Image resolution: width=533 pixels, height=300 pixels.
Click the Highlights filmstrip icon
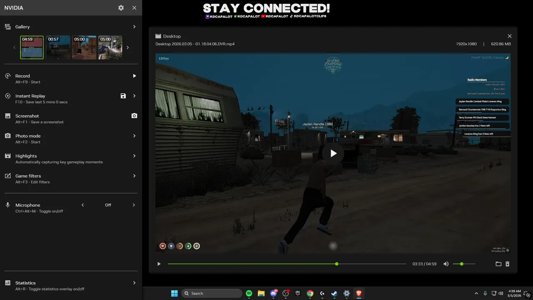click(7, 156)
